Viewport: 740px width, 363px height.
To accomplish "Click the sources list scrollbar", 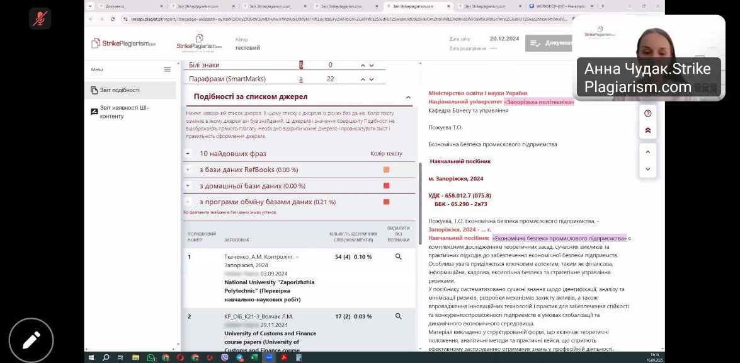I will [x=420, y=204].
